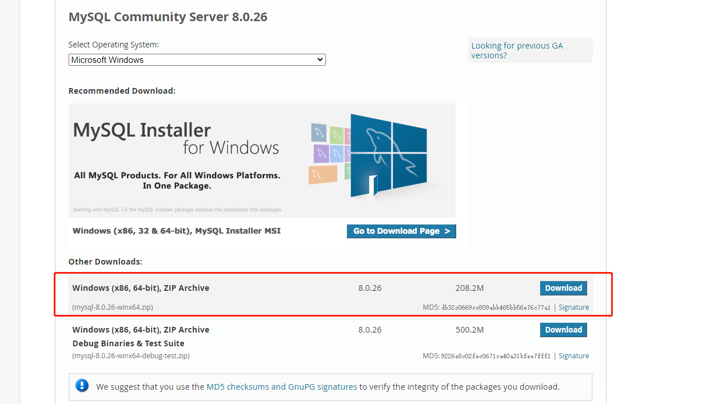Click the Recommended Download label
722x404 pixels.
coord(122,91)
